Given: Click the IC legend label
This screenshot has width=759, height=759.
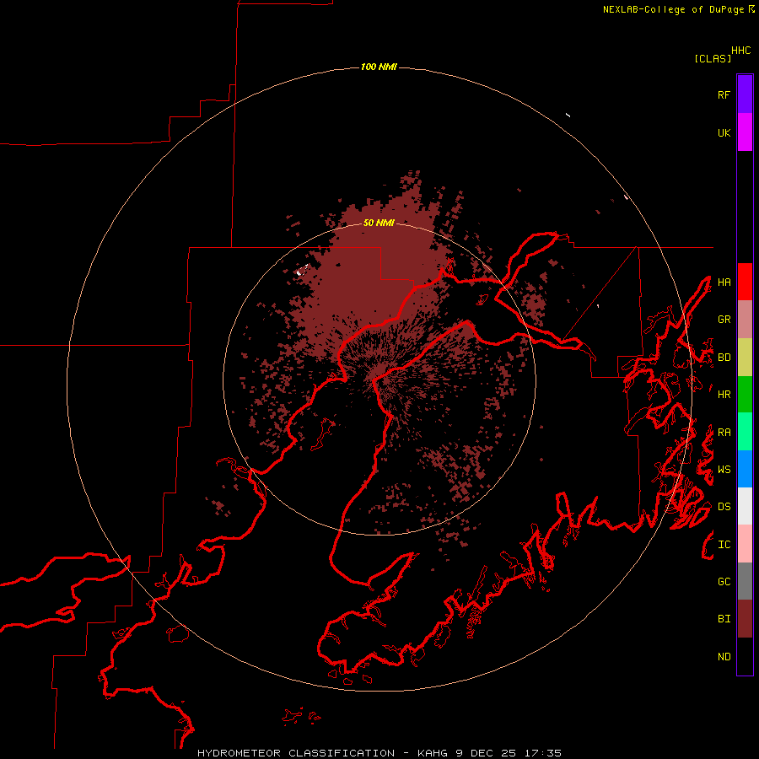Looking at the screenshot, I should 724,545.
